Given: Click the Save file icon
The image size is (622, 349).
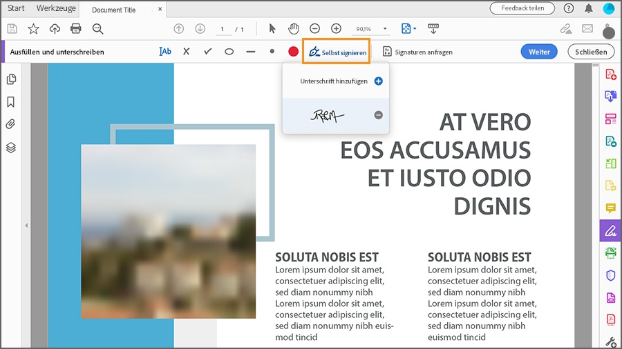Looking at the screenshot, I should pyautogui.click(x=12, y=28).
